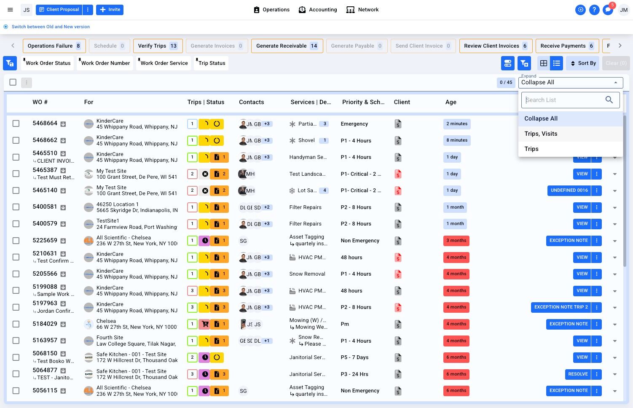Viewport: 633px width, 408px height.
Task: Check the select-all checkbox above the table
Action: [x=13, y=82]
